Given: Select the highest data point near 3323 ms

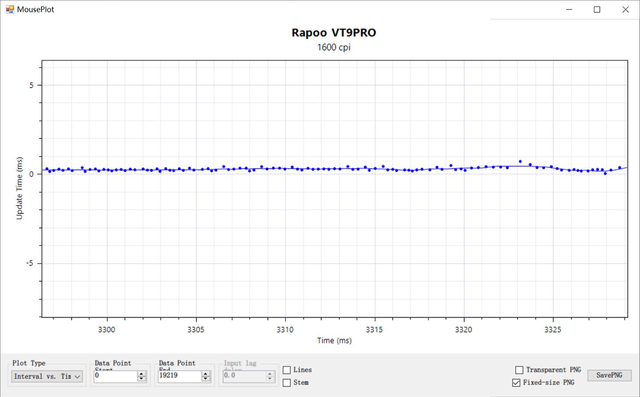Looking at the screenshot, I should click(520, 161).
